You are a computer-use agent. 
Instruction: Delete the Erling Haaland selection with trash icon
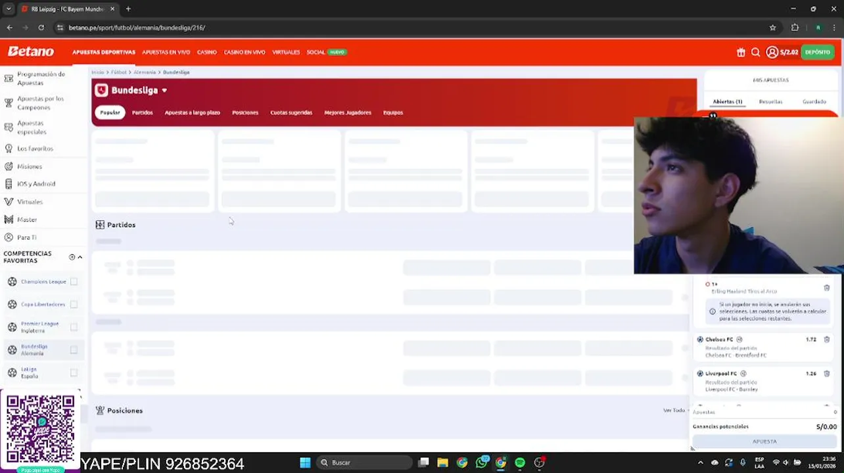tap(827, 288)
